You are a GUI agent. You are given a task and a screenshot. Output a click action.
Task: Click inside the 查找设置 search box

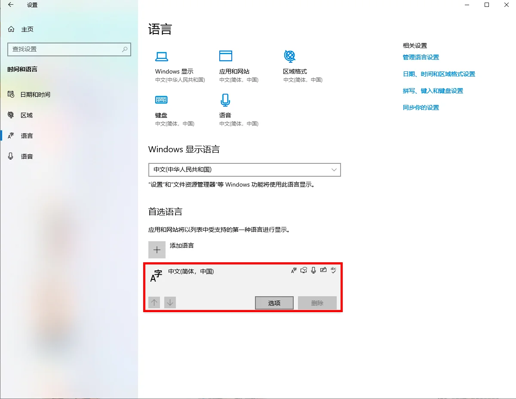coord(69,49)
